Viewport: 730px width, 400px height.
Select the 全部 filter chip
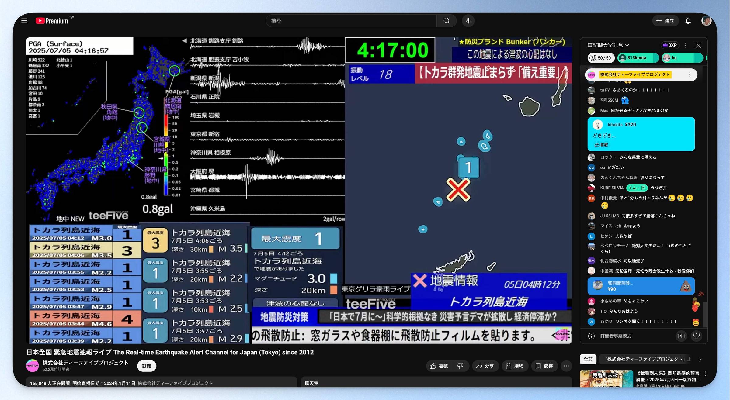[588, 359]
